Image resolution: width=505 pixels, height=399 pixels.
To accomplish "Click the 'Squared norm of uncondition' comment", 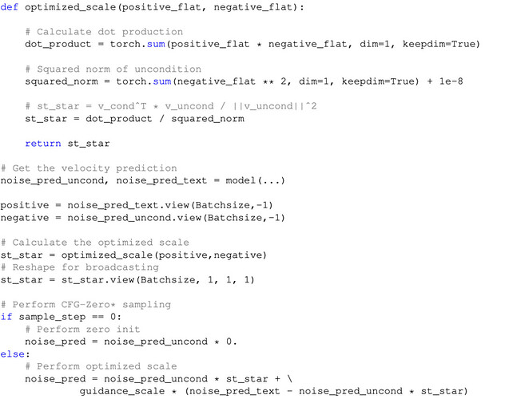I will tap(113, 69).
